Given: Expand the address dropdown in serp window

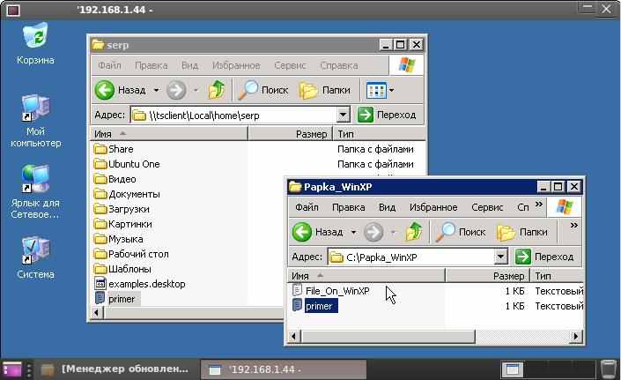Looking at the screenshot, I should click(343, 115).
